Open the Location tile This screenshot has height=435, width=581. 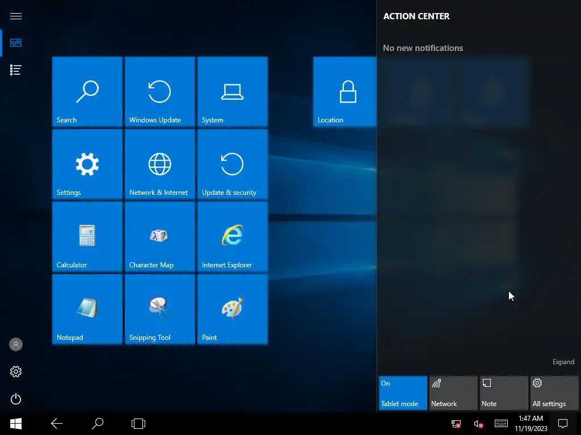[x=344, y=92]
